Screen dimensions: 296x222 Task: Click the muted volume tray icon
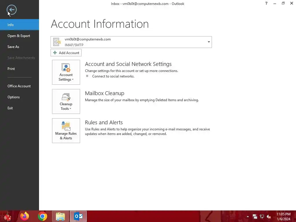pos(269,217)
